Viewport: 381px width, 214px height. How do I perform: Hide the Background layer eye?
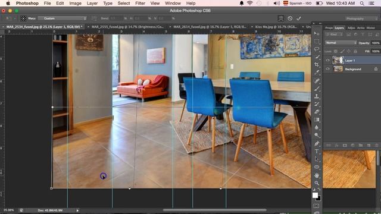[327, 69]
